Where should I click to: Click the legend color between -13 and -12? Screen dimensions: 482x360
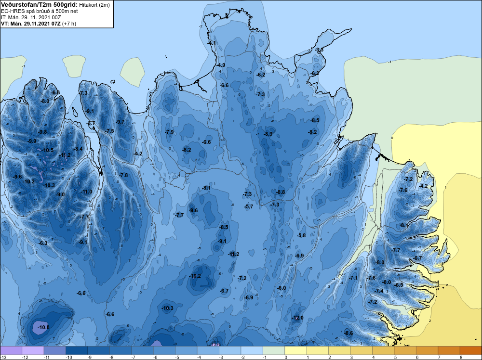point(11,350)
